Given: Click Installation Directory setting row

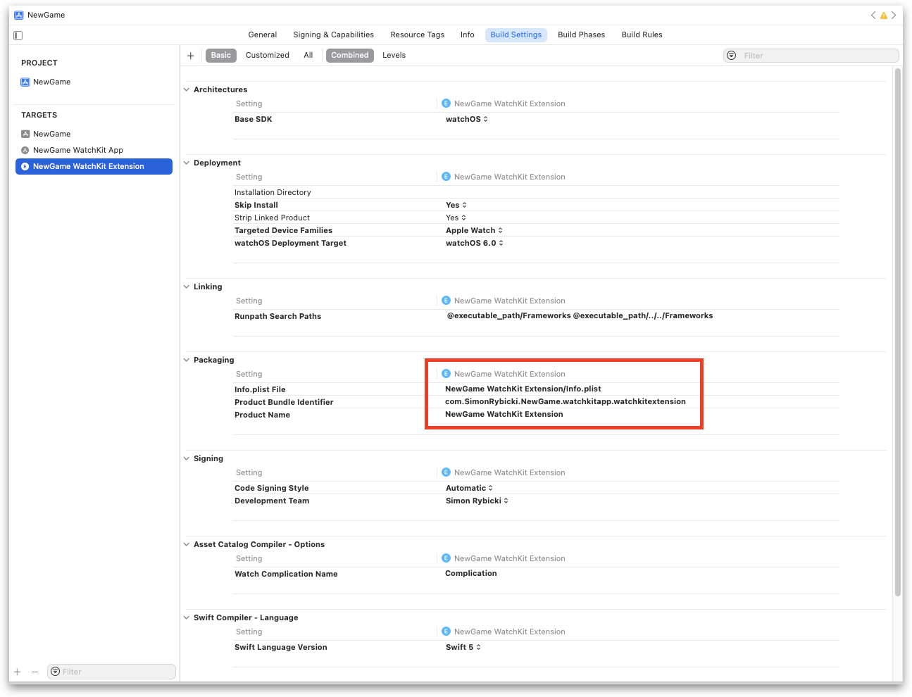Looking at the screenshot, I should [x=536, y=192].
